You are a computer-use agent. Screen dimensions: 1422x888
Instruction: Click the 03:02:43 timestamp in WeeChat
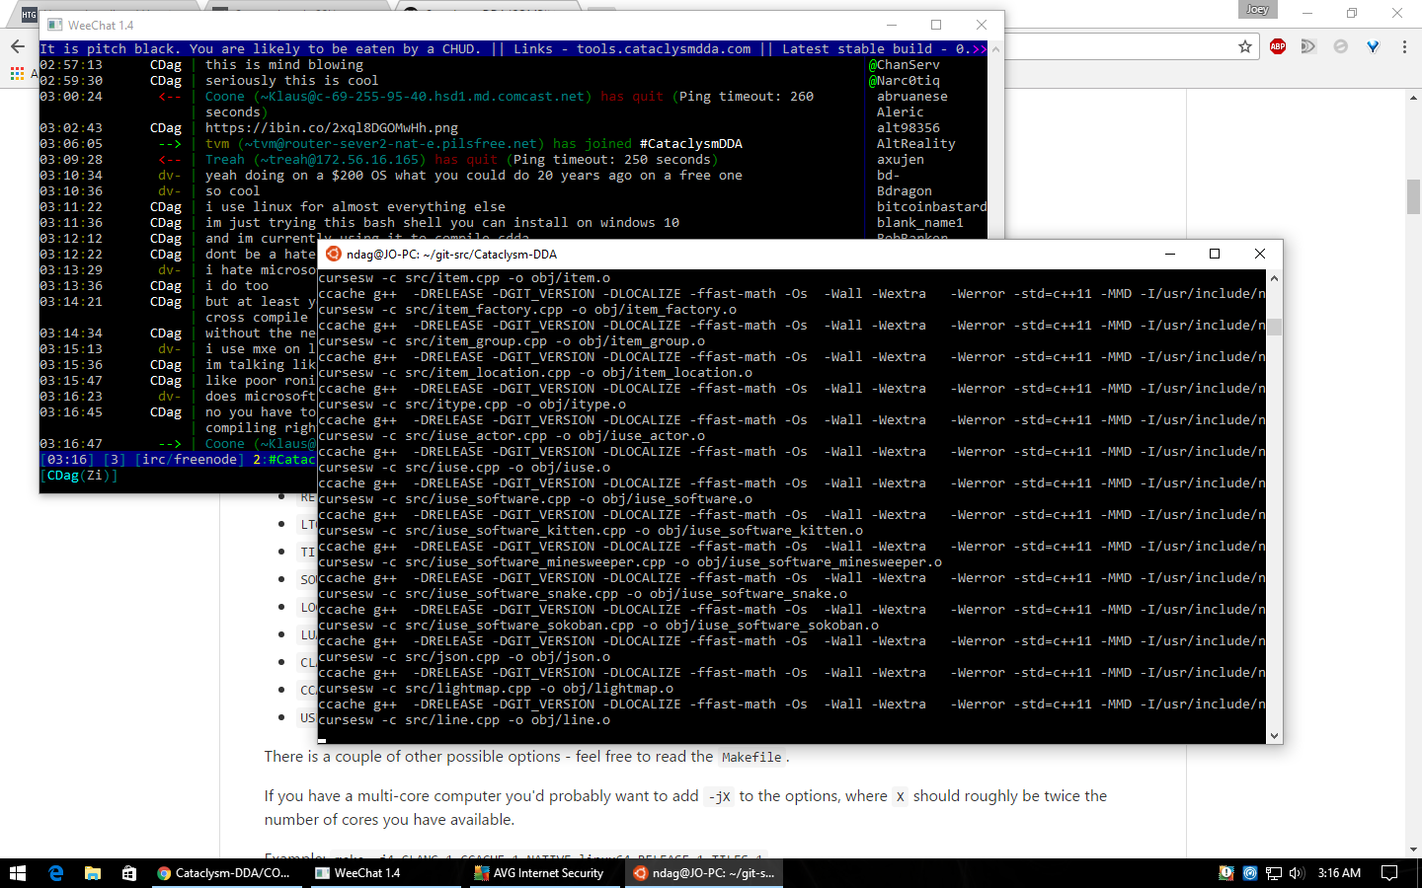(71, 128)
